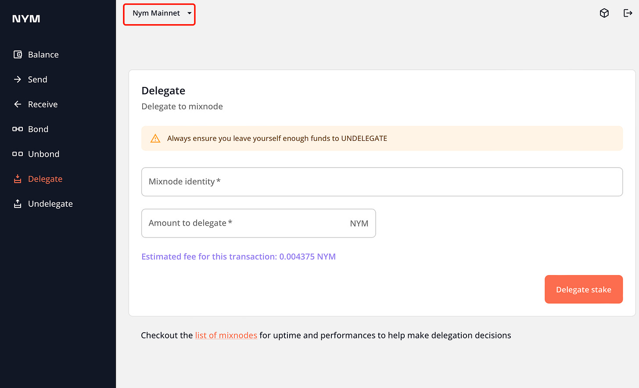Focus the Mixnode identity field
639x388 pixels.
pyautogui.click(x=382, y=182)
